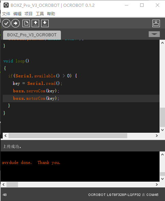Click the code editor scroll up arrow
Screen dimensions: 165x201
point(162,43)
